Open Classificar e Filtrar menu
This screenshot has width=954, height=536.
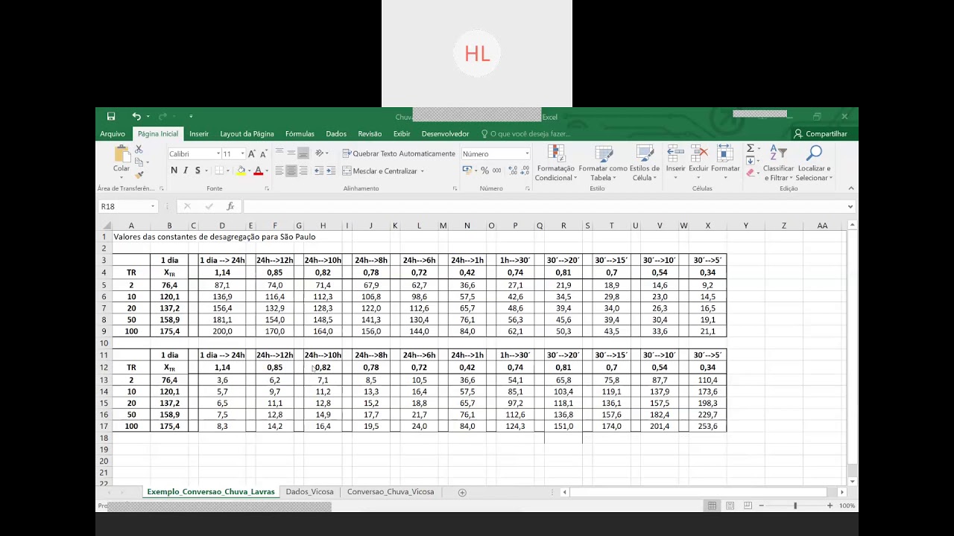click(x=778, y=162)
